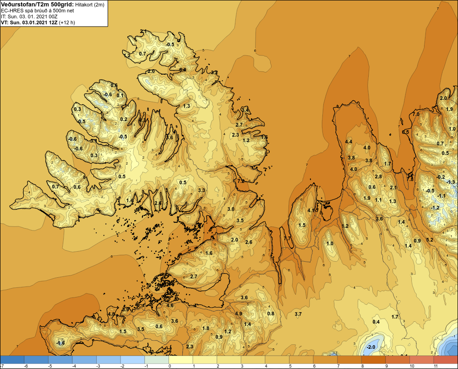Click temperature value 0.1 on map
Viewport: 458px width, 369px height.
click(x=120, y=95)
